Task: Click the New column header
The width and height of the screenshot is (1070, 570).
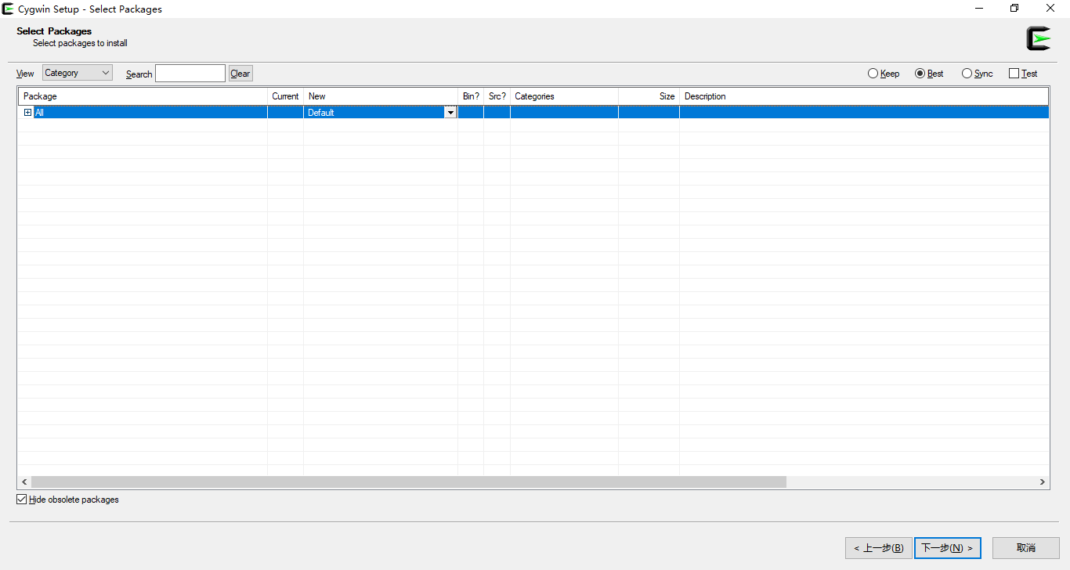Action: pyautogui.click(x=381, y=96)
